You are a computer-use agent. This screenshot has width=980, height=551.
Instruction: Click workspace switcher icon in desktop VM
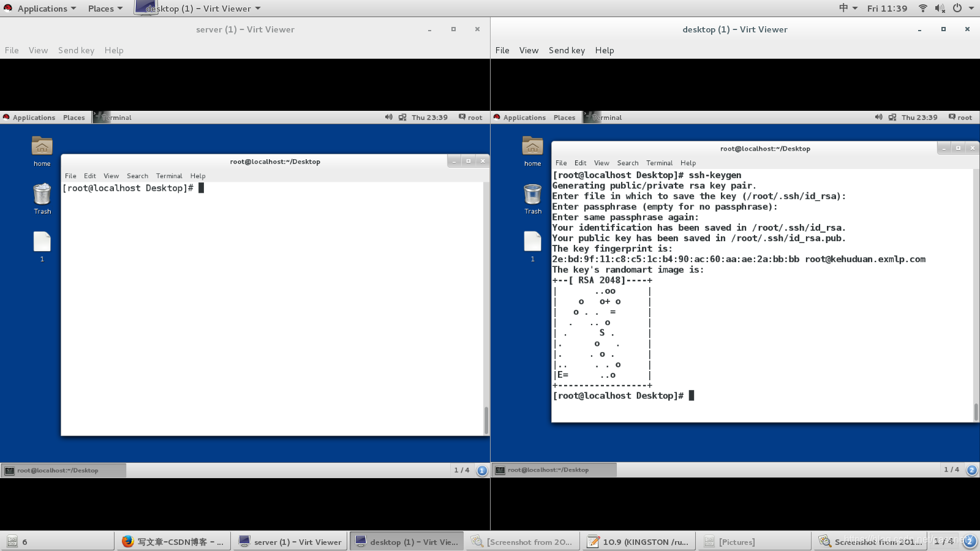coord(972,470)
